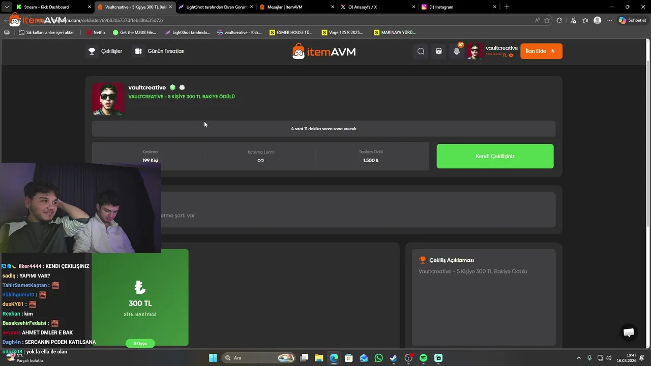
Task: Open Microsoft Store from the taskbar
Action: pyautogui.click(x=348, y=358)
